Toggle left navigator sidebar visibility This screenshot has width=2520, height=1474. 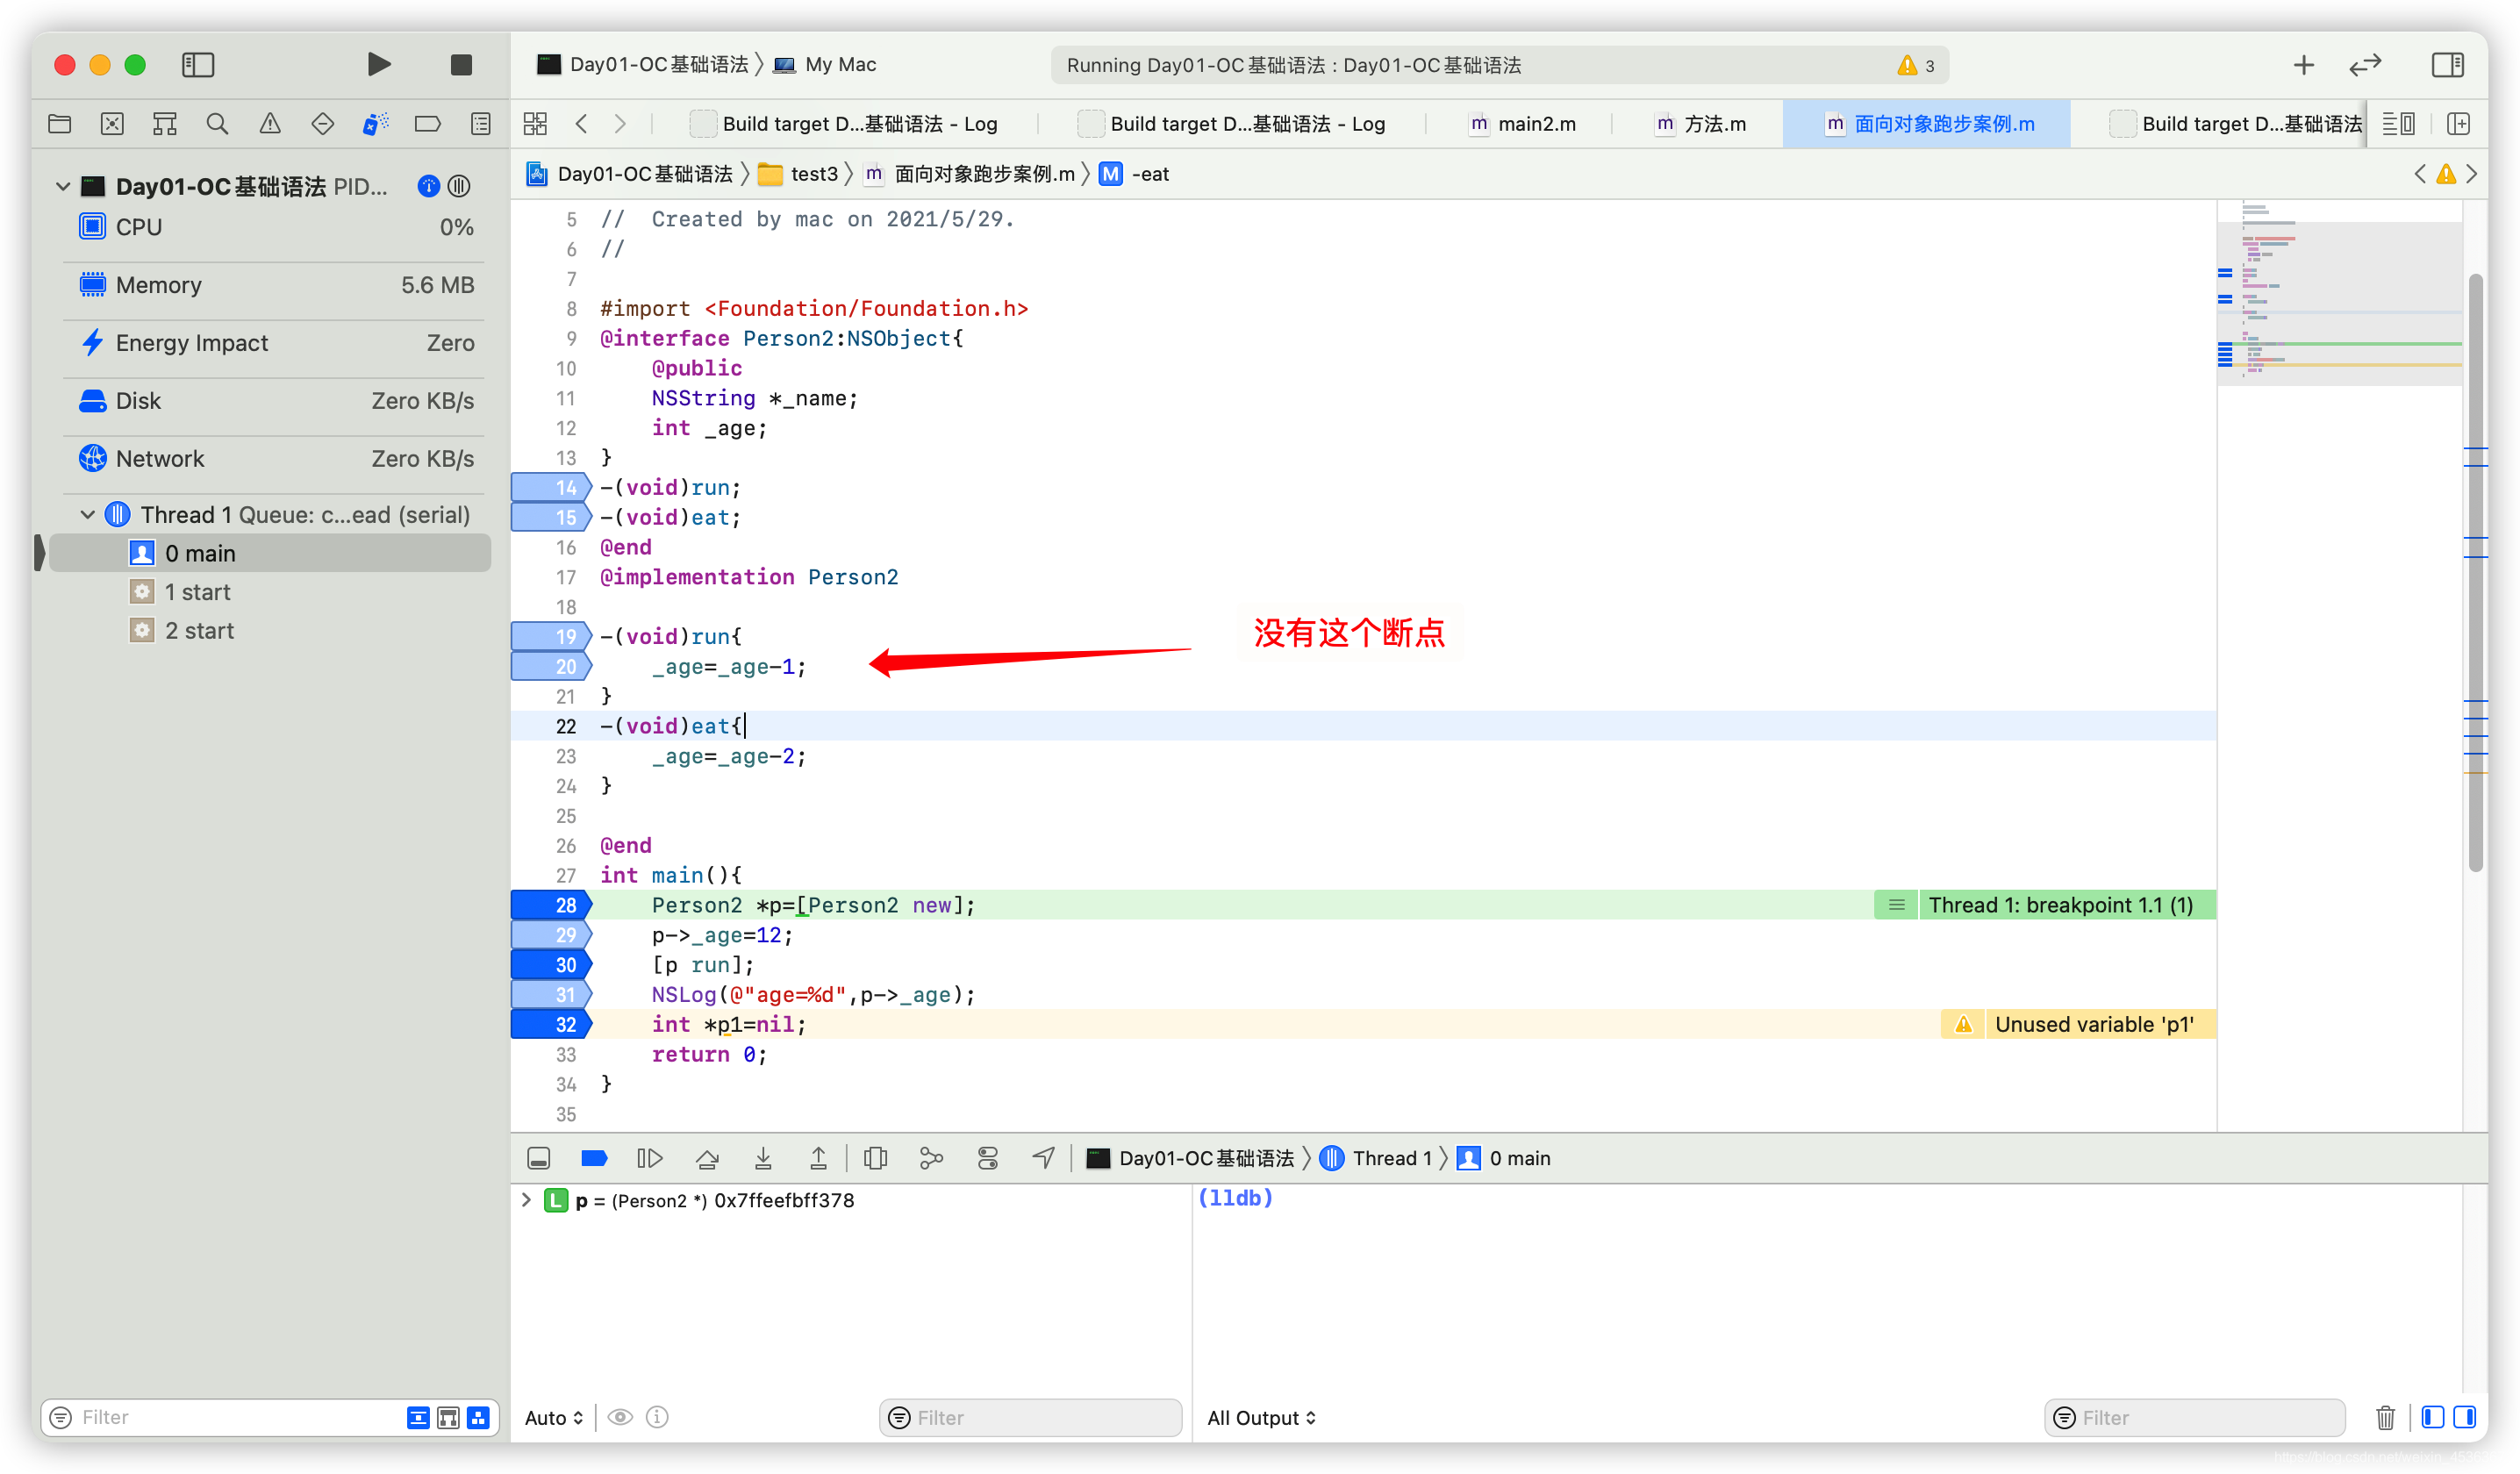pos(198,65)
